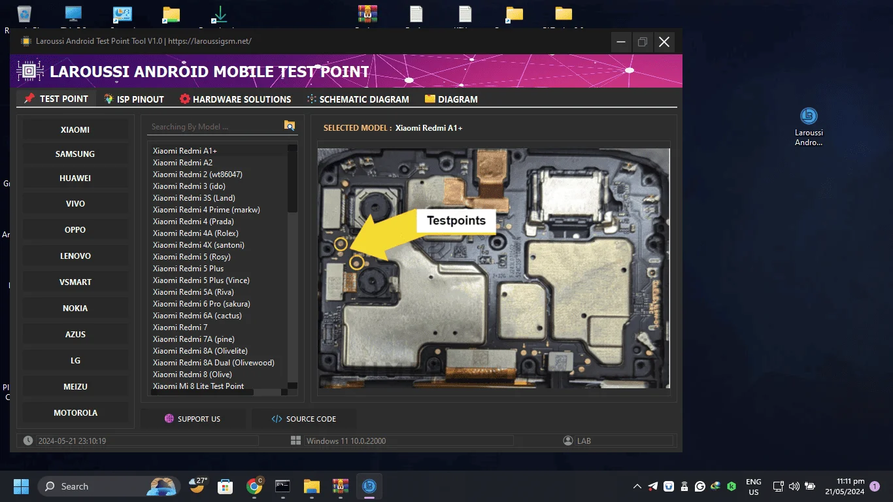Select the SAMSUNG brand button

click(x=75, y=154)
